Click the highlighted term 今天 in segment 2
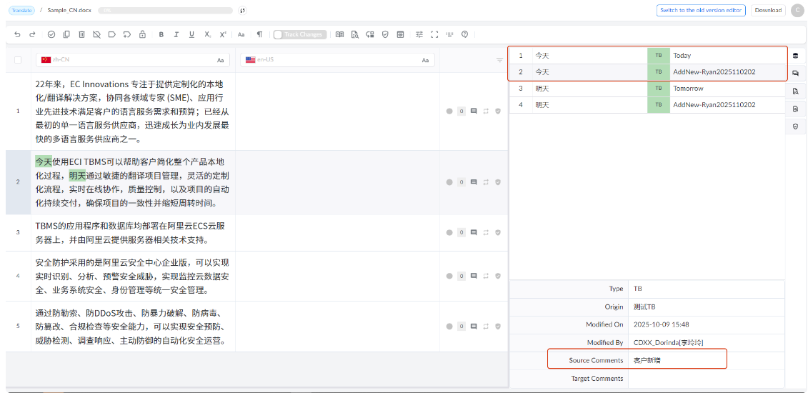 pos(44,161)
